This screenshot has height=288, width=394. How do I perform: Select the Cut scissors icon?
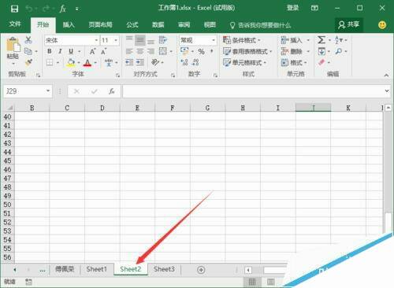[x=28, y=40]
